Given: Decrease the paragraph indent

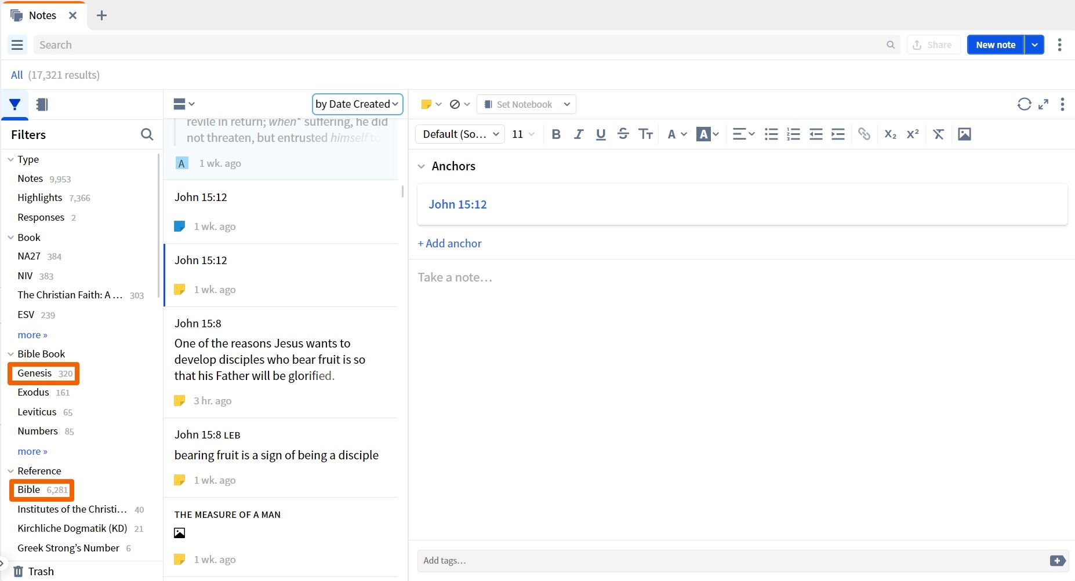Looking at the screenshot, I should pyautogui.click(x=816, y=134).
